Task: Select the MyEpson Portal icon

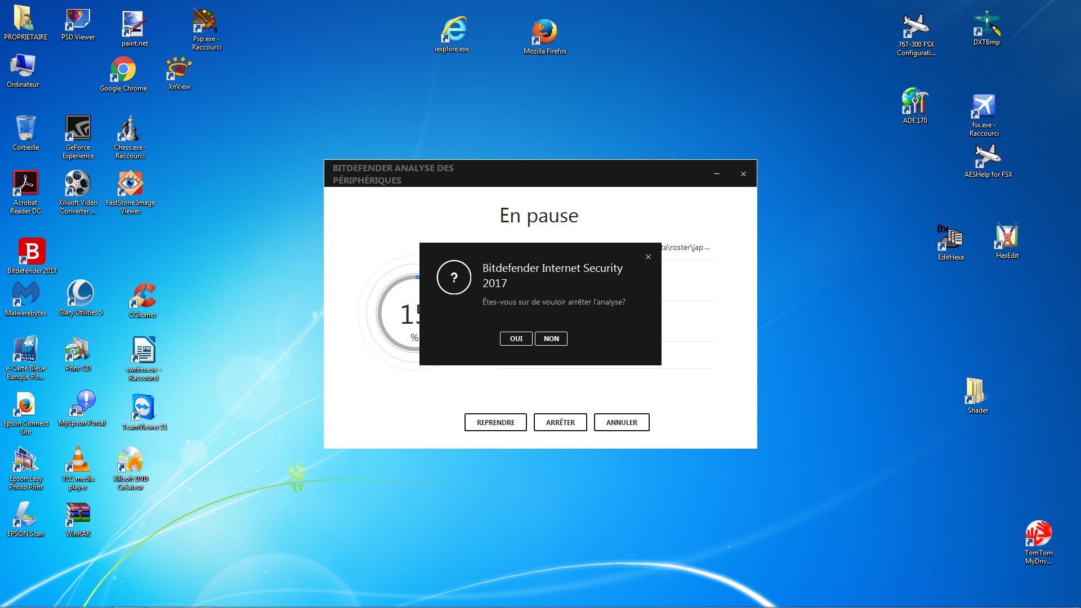Action: [x=82, y=408]
